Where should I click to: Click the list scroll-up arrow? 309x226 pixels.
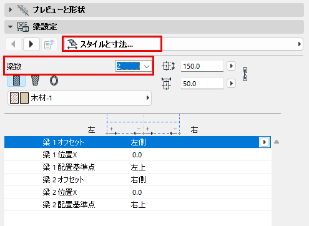(x=277, y=142)
